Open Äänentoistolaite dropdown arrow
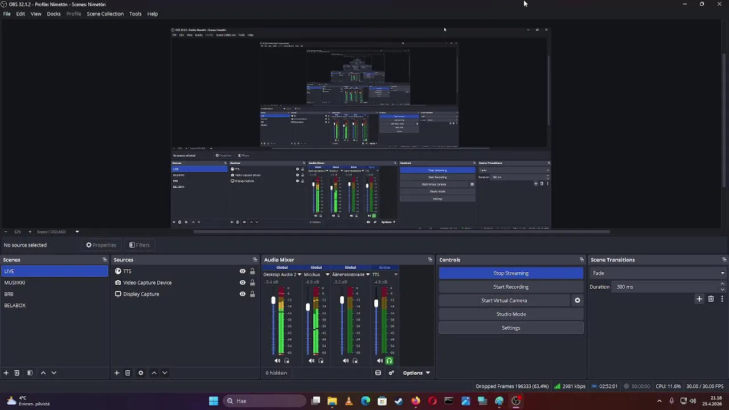This screenshot has height=410, width=729. (x=368, y=274)
